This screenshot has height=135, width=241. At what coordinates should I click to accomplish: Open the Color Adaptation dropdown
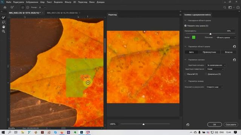click(x=216, y=65)
